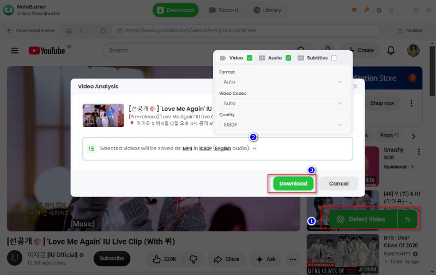Open menu for Smushy SOS sponsored video

coord(419,152)
